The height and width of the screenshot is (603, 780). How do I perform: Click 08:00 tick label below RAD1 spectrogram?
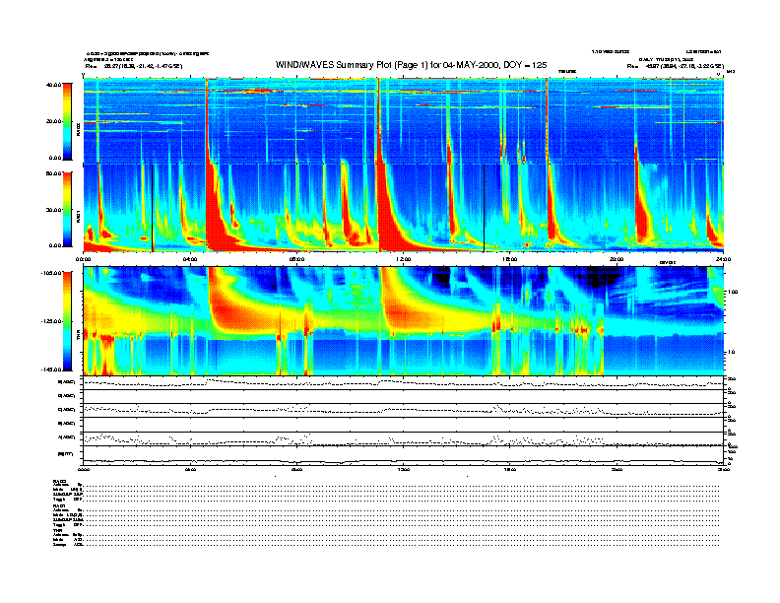[296, 259]
